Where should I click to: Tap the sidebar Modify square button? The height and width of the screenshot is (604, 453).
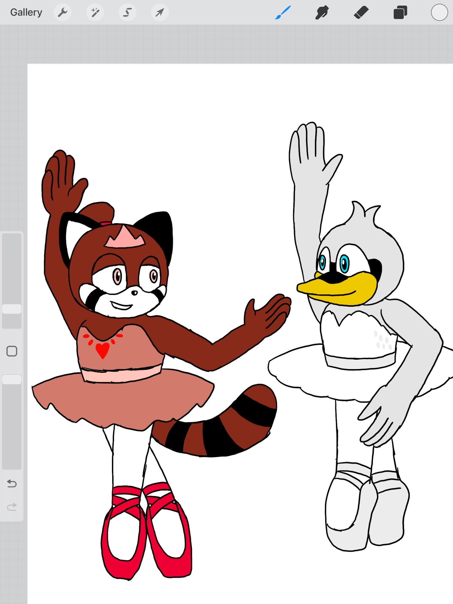point(12,351)
